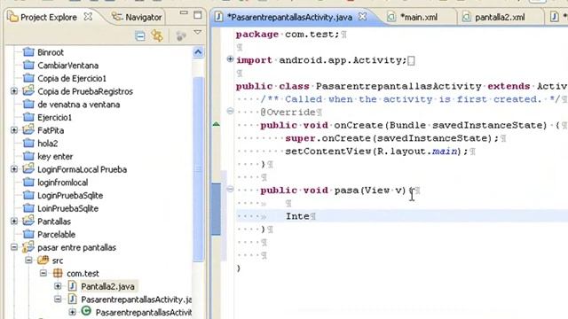This screenshot has width=568, height=319.
Task: Click the pasar entre pantallas project icon
Action: coord(28,247)
